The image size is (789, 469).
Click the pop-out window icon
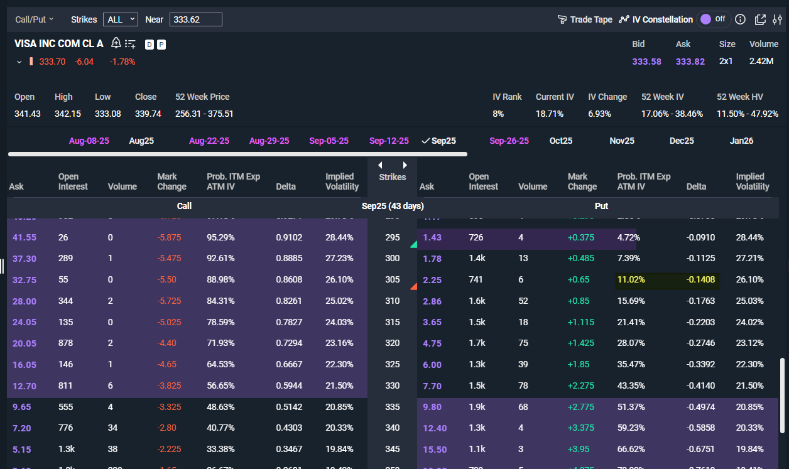click(x=760, y=19)
